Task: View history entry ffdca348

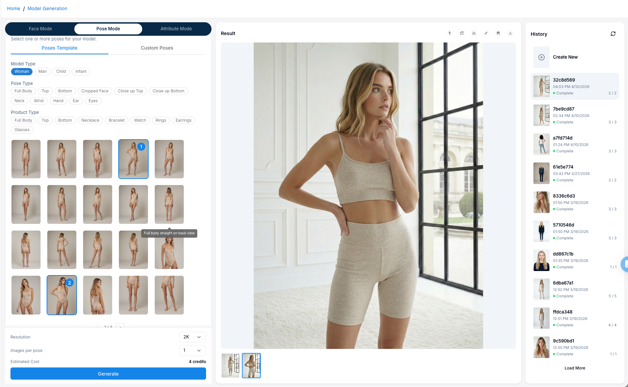Action: pos(575,318)
